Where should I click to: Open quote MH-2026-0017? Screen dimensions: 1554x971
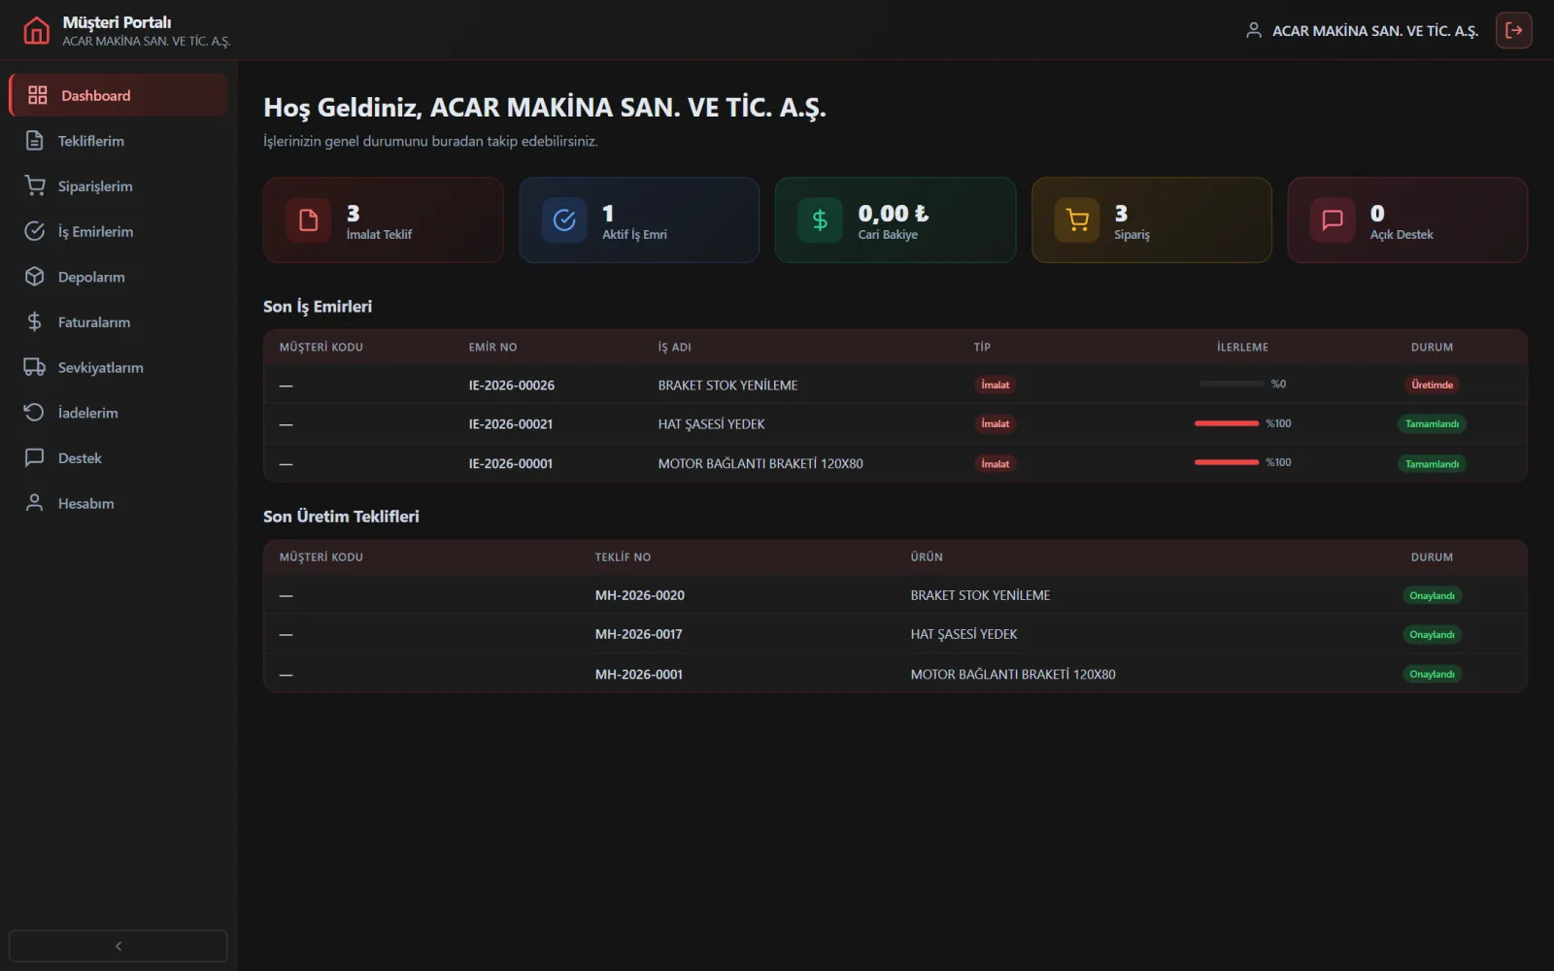point(895,634)
